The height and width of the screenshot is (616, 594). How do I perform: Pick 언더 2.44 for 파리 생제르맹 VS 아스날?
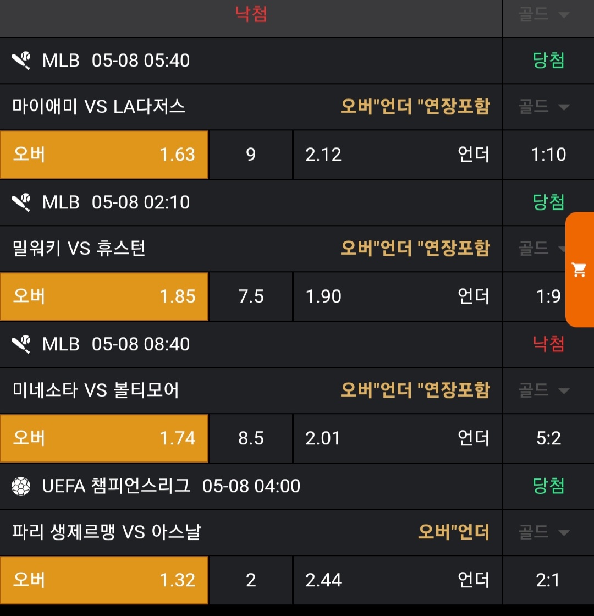click(x=397, y=580)
